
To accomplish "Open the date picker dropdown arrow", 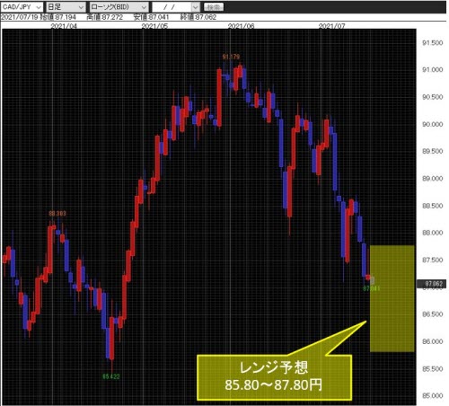I will coord(196,7).
